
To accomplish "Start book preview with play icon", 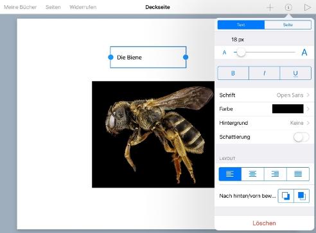I will coord(307,8).
